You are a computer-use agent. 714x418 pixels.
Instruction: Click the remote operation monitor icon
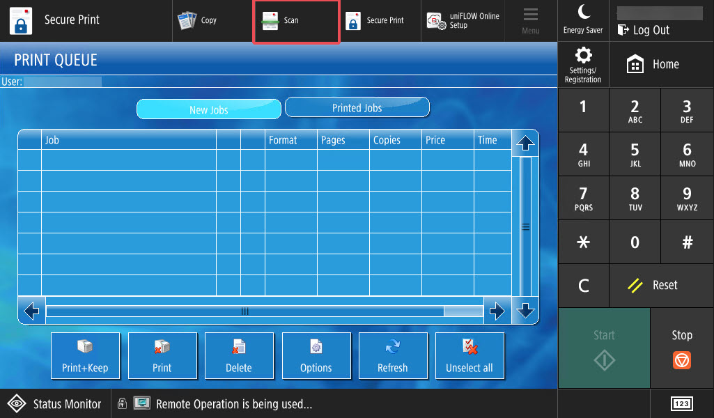(142, 403)
